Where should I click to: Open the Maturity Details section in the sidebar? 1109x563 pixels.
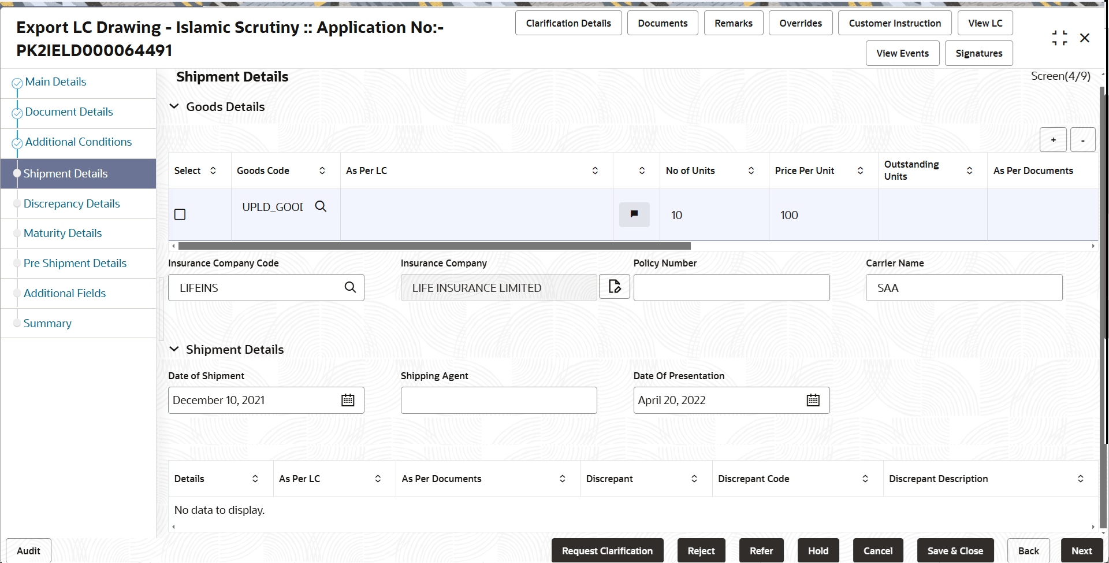pos(62,233)
